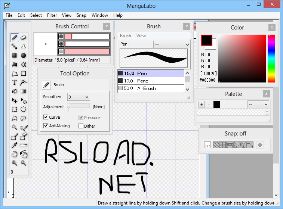The image size is (283, 209).
Task: Open the Window menu
Action: (100, 15)
